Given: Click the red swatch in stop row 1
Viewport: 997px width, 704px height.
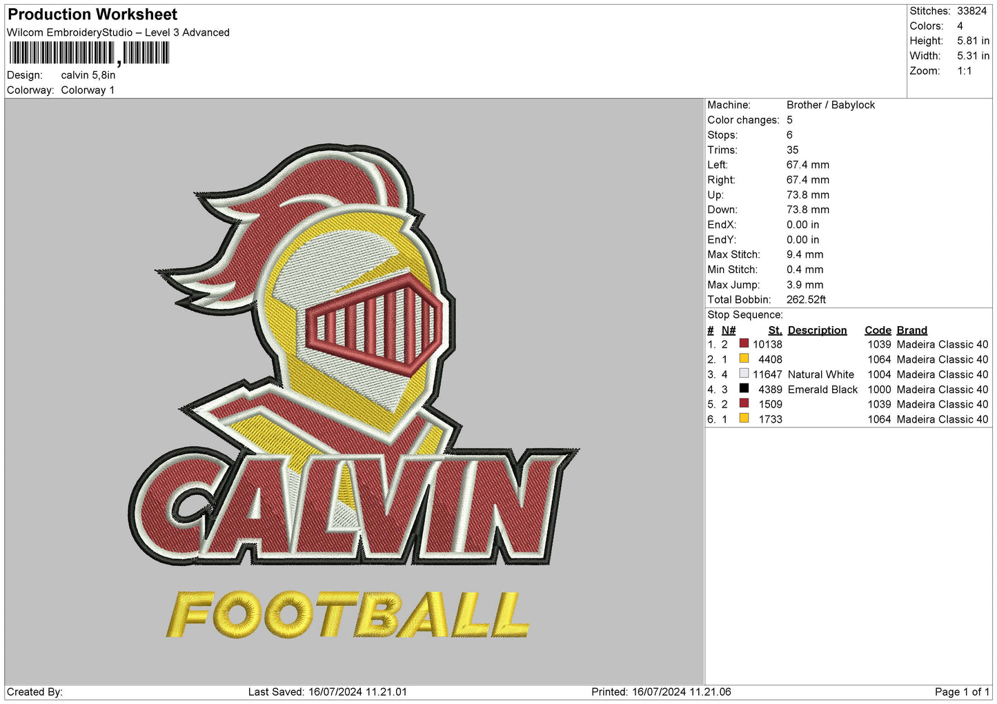Looking at the screenshot, I should tap(744, 343).
